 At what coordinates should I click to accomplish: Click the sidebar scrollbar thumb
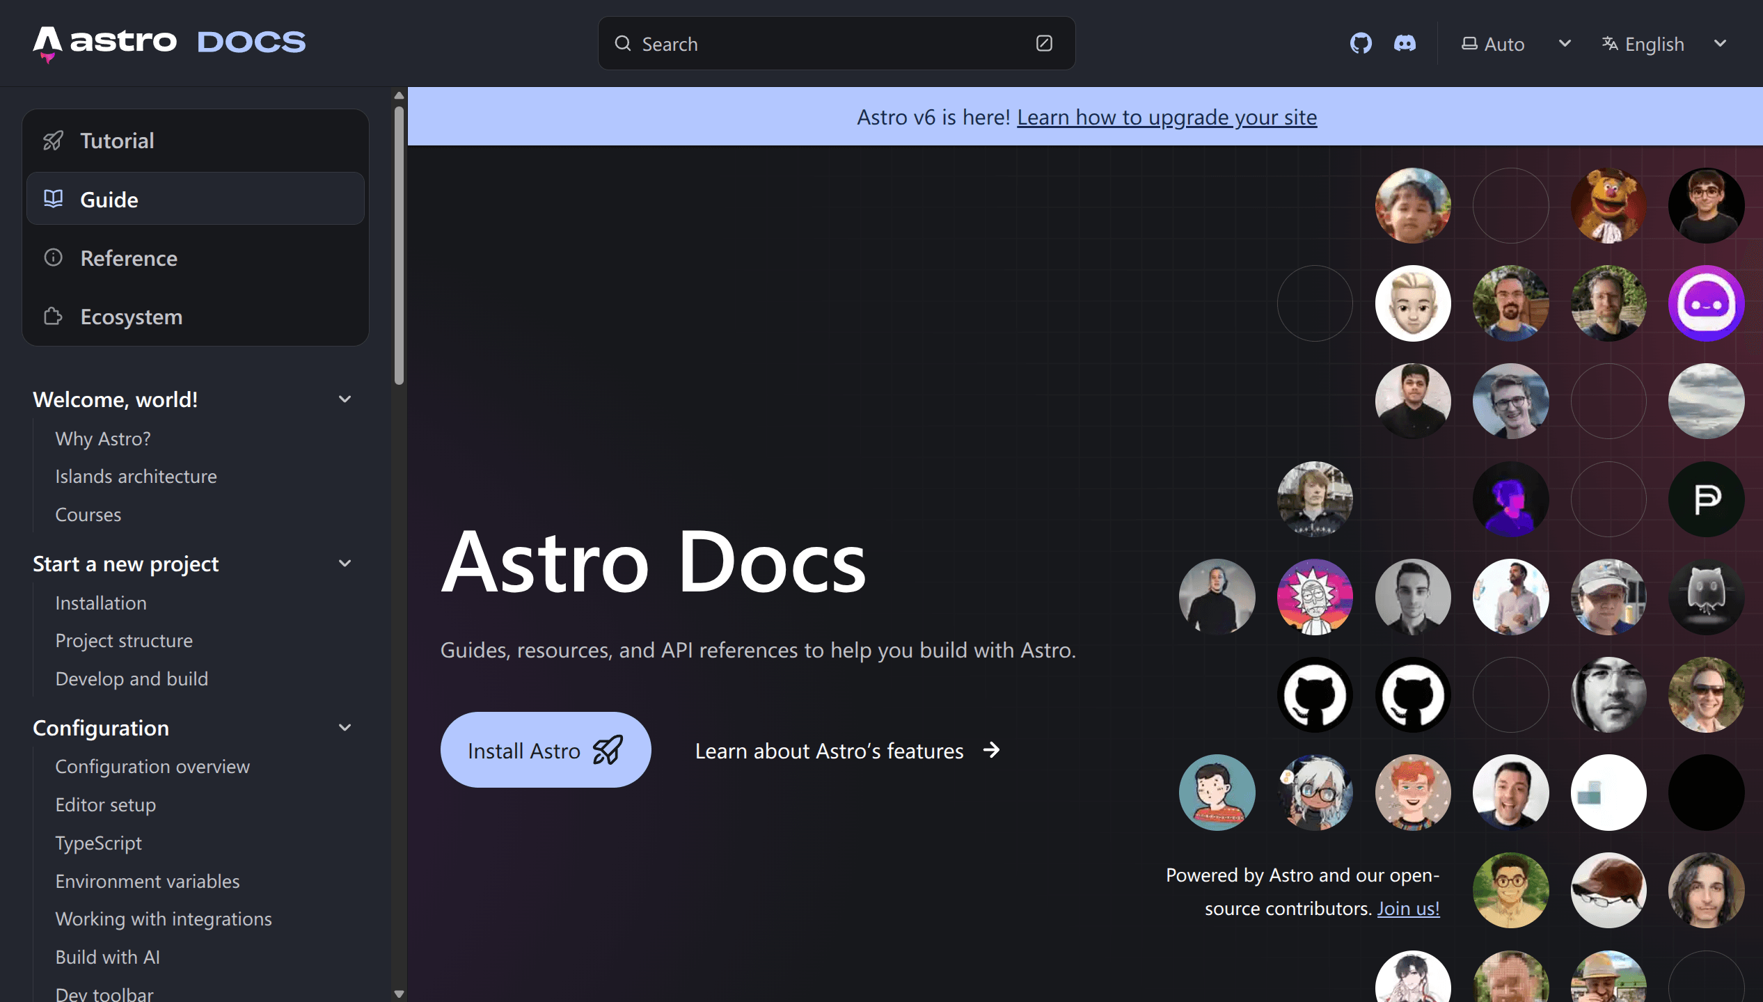[399, 245]
